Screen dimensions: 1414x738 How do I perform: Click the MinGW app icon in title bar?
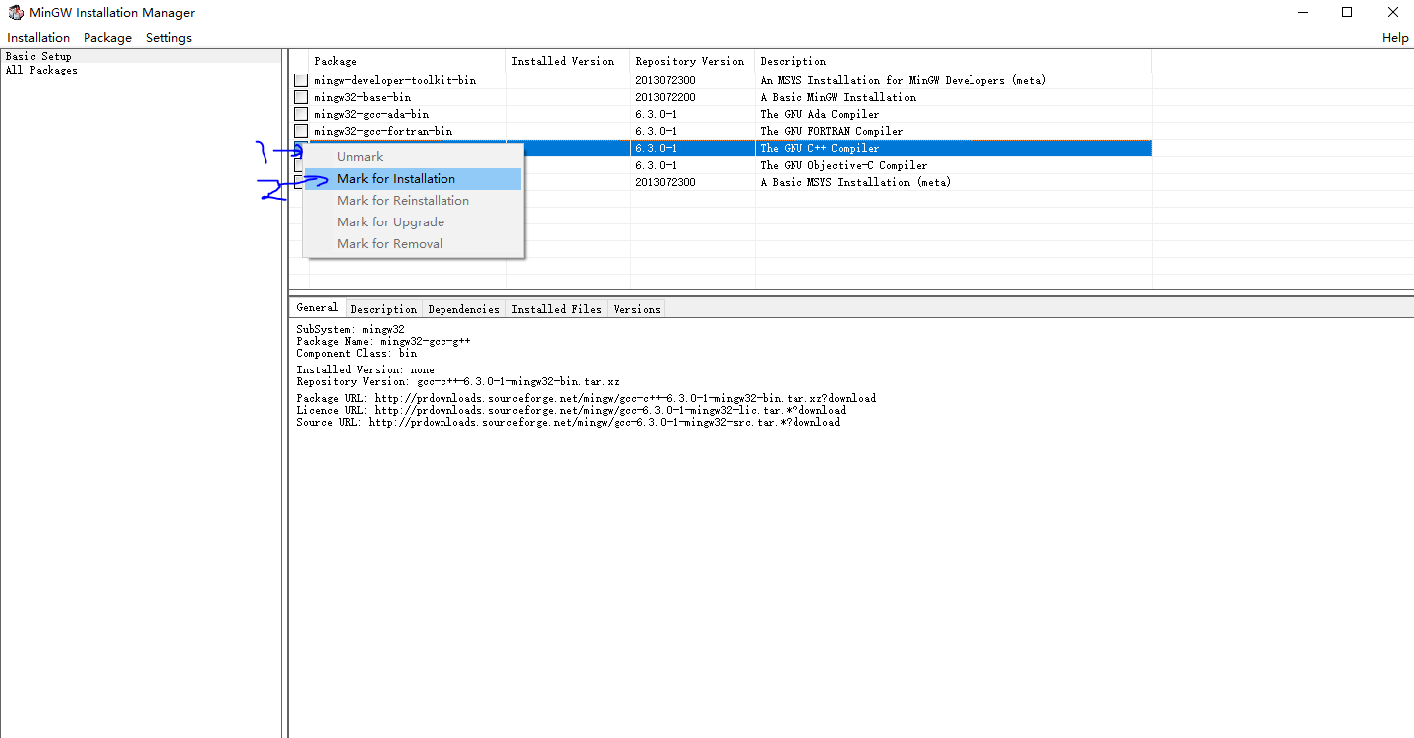pyautogui.click(x=16, y=13)
